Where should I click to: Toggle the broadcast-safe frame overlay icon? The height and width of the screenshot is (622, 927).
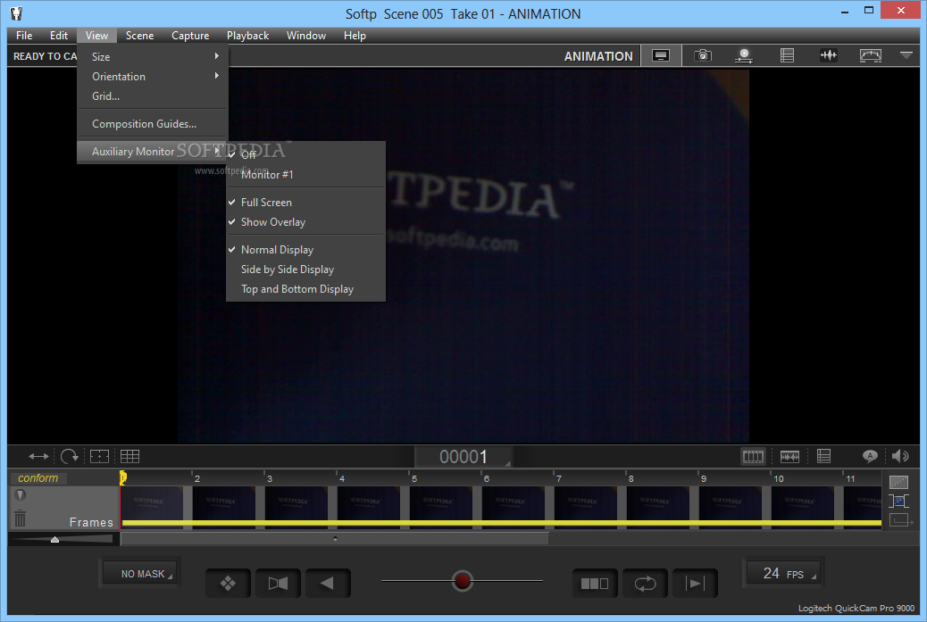point(99,456)
